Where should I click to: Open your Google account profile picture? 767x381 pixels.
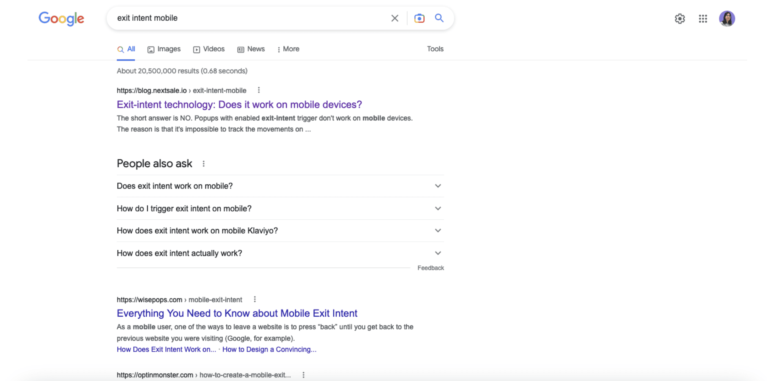tap(727, 18)
